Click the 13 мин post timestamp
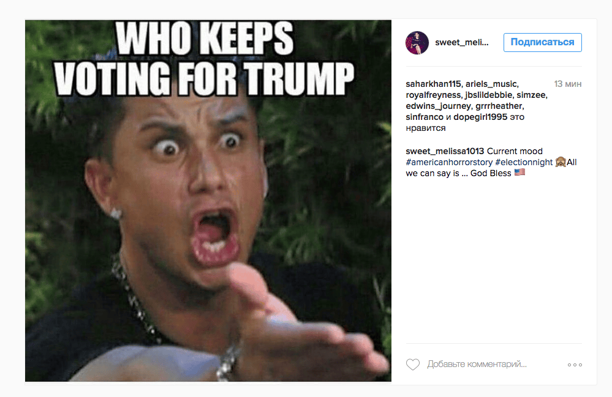Image resolution: width=612 pixels, height=397 pixels. tap(567, 84)
